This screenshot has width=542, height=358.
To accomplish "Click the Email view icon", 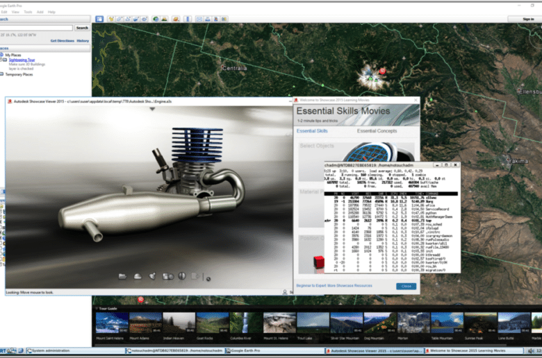I will 199,19.
